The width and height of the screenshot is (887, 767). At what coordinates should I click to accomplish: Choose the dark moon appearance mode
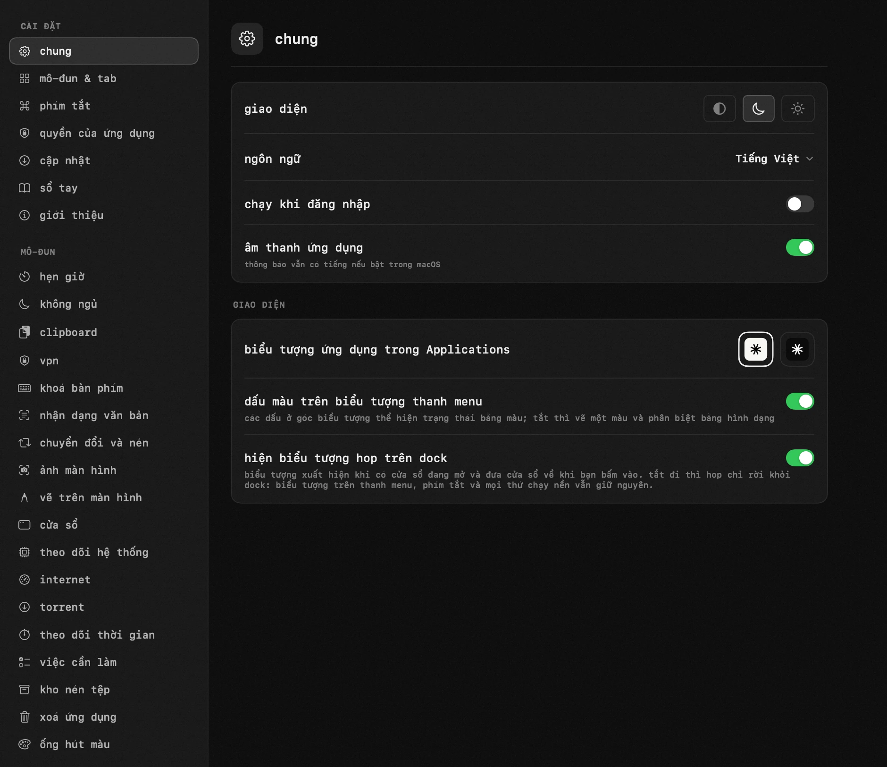pyautogui.click(x=758, y=109)
